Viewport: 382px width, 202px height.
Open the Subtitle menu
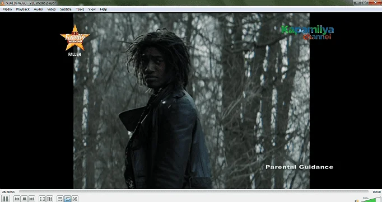66,10
